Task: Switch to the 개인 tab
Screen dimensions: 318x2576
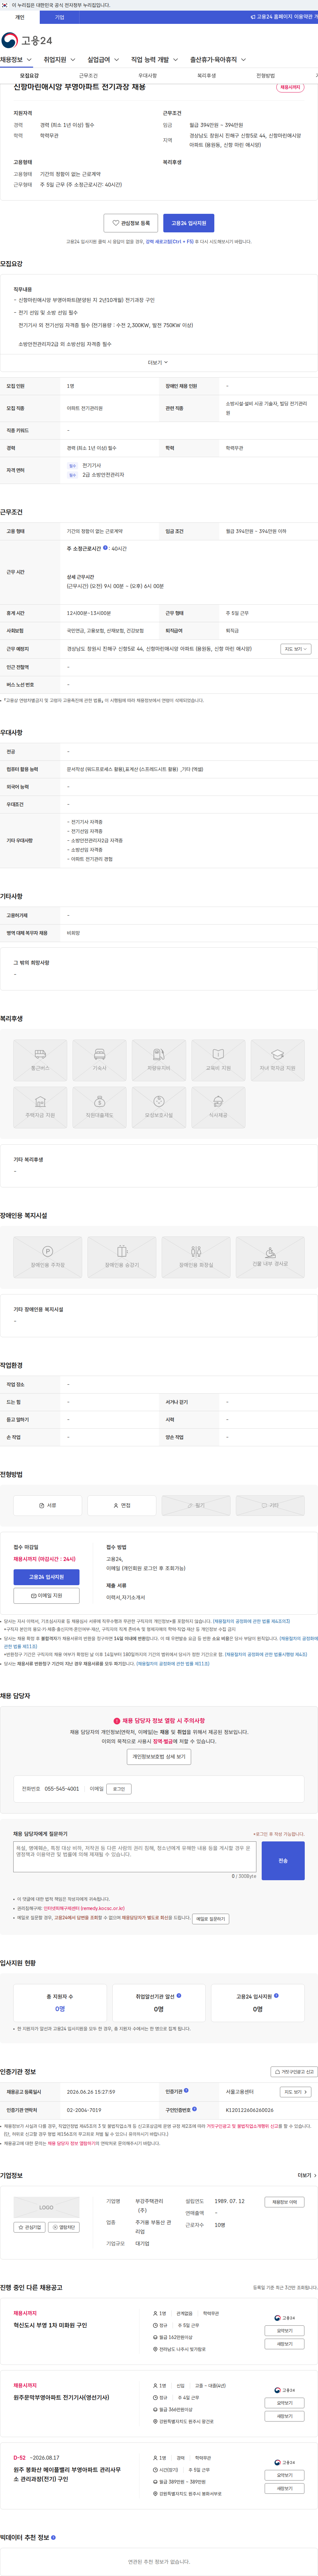Action: [20, 17]
